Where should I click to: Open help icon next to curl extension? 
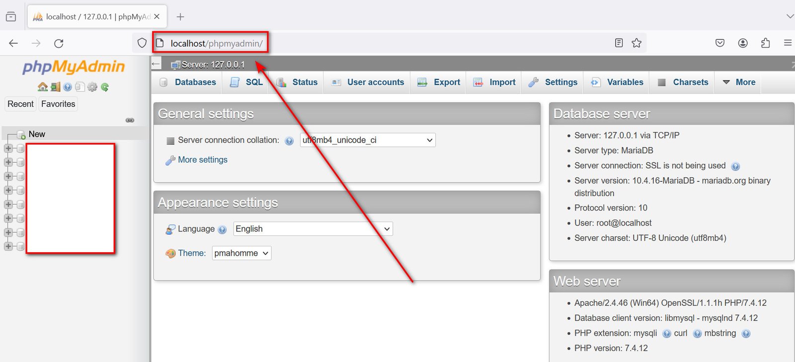[698, 334]
